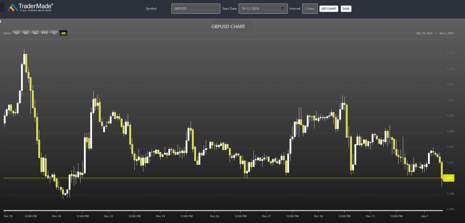This screenshot has height=223, width=465.
Task: Click the GBPUSD CHART title
Action: click(x=228, y=27)
